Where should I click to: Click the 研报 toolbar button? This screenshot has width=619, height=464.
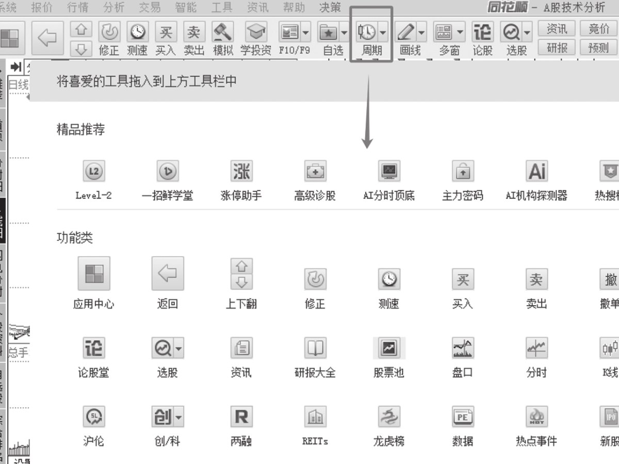pyautogui.click(x=557, y=48)
